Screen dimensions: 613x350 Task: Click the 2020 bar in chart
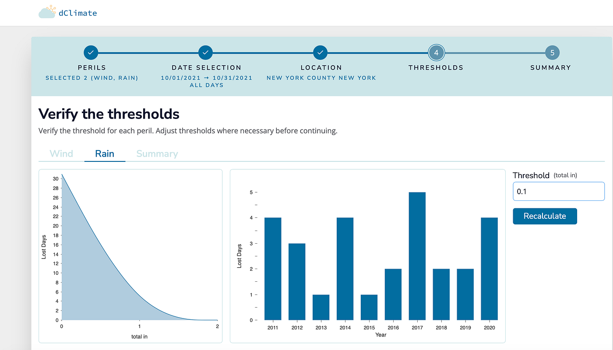point(489,269)
